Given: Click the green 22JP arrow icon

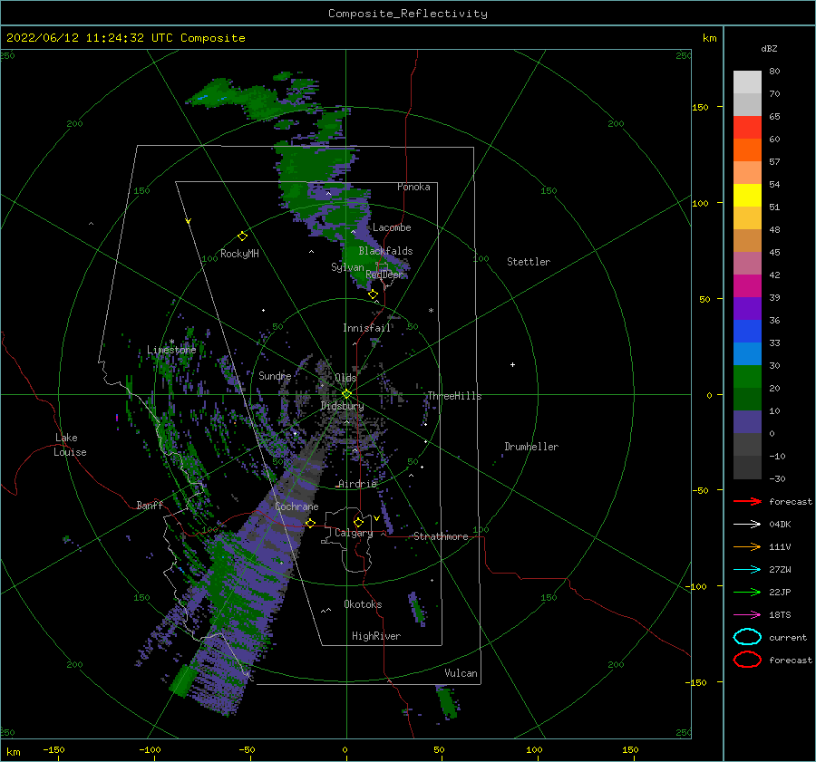Looking at the screenshot, I should click(747, 592).
